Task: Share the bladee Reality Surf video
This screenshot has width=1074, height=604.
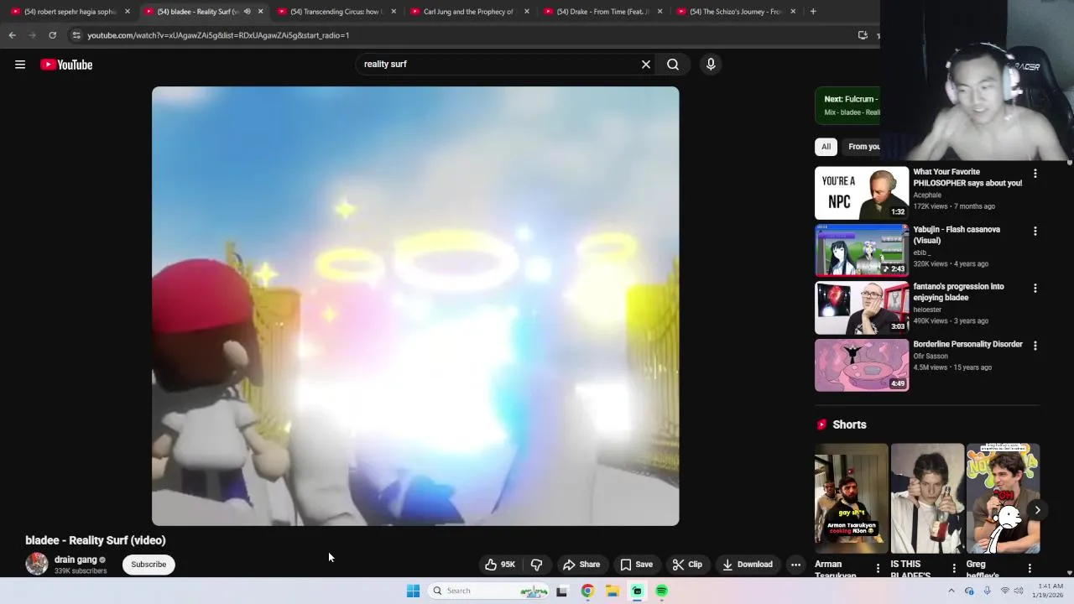Action: point(581,565)
